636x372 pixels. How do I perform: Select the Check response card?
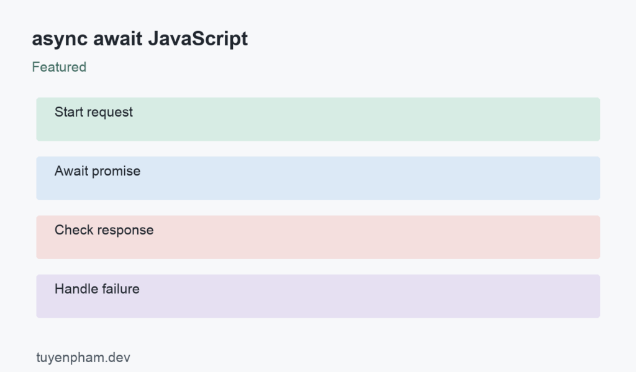318,237
